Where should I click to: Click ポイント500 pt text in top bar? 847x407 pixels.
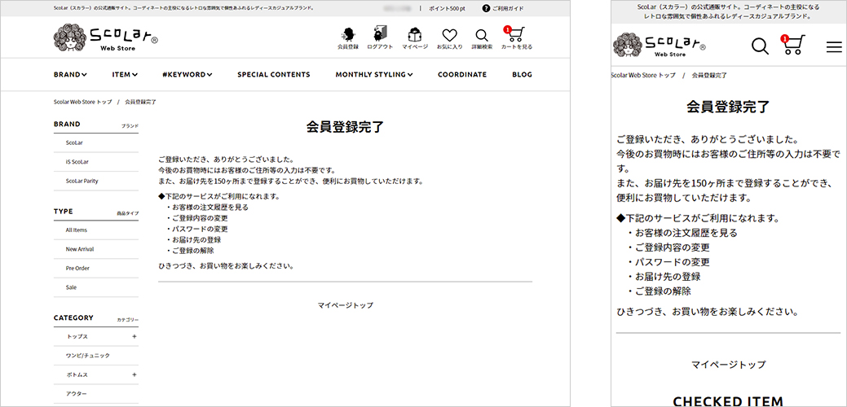[x=448, y=9]
